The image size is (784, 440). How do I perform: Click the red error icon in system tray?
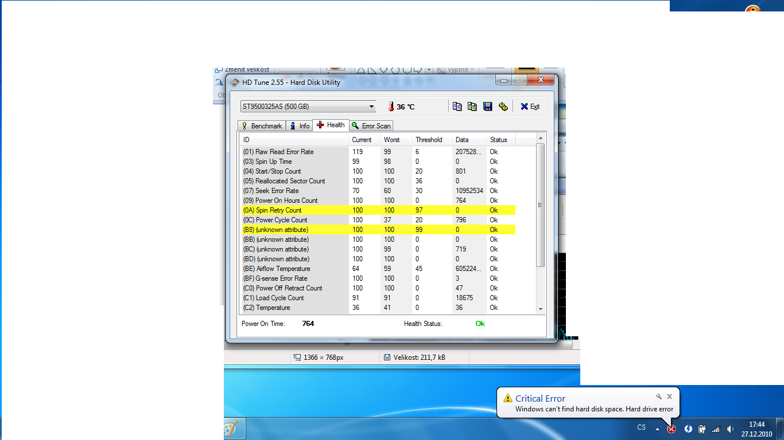point(671,429)
